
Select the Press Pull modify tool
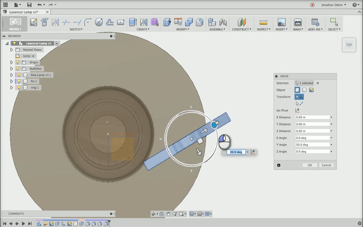(x=167, y=22)
